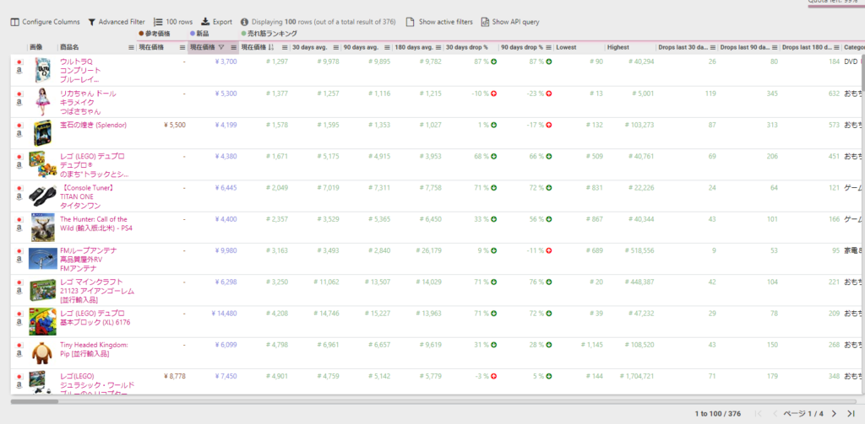This screenshot has width=865, height=424.
Task: Open the Configure Columns panel
Action: tap(46, 22)
